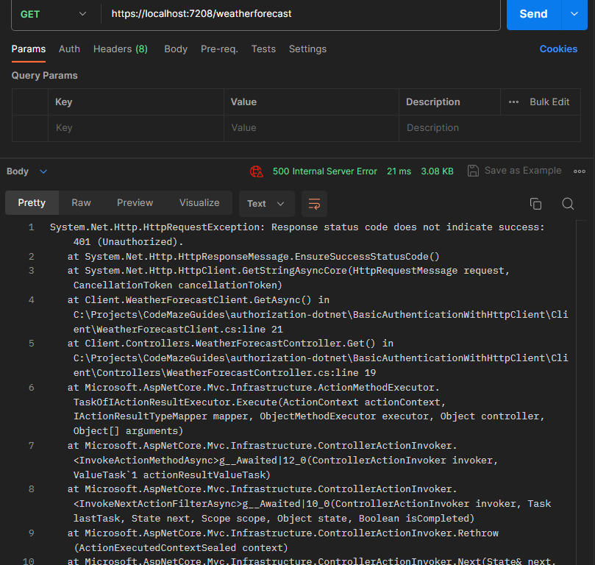
Task: Open the response more options ellipsis
Action: coord(580,171)
